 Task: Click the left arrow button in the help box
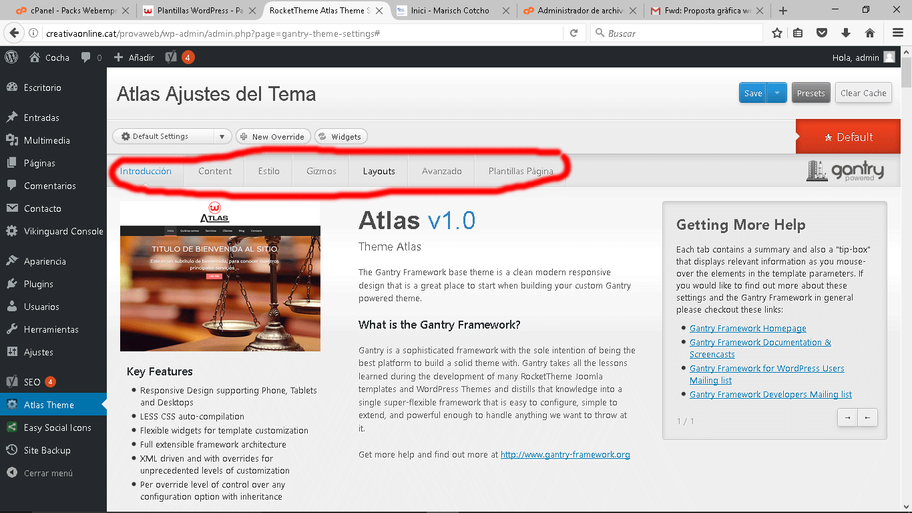click(x=867, y=417)
